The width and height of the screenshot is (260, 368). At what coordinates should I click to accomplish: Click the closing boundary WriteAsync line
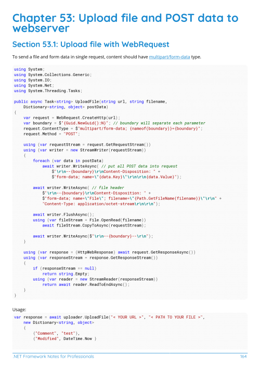click(93, 236)
